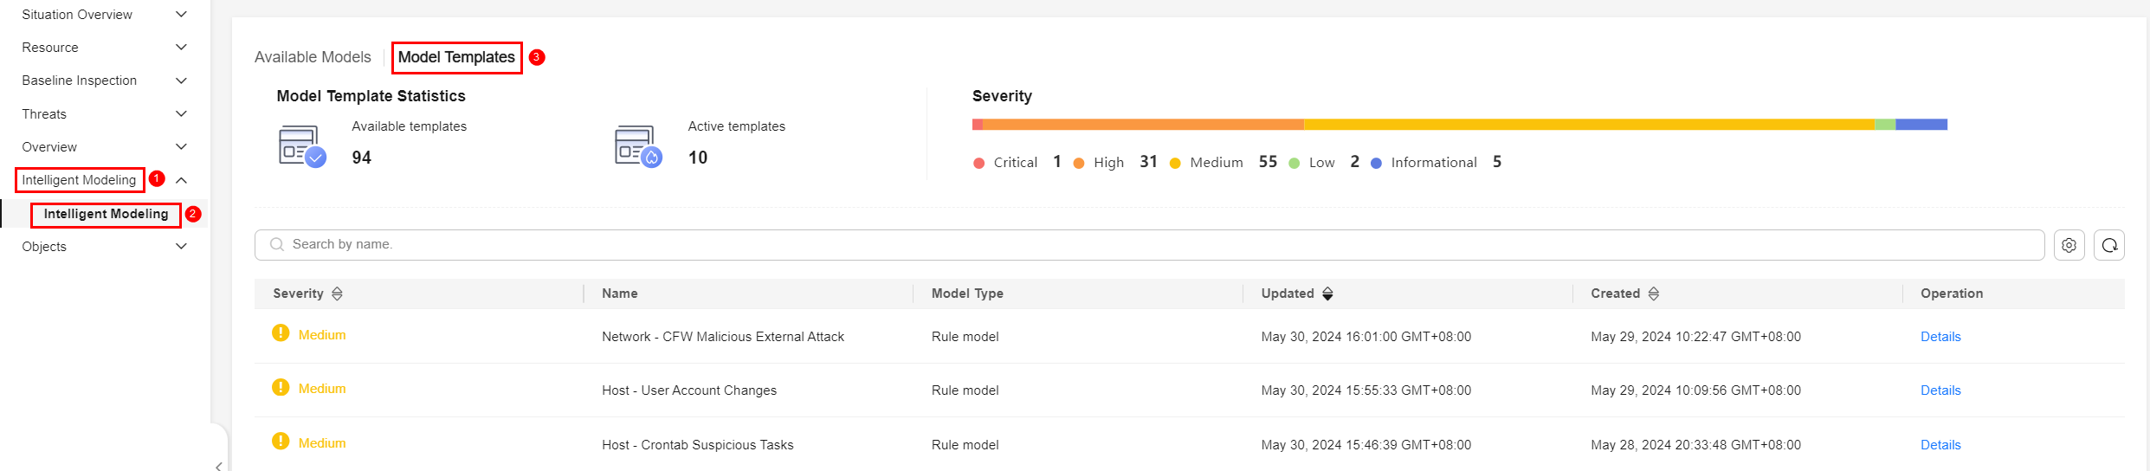Click Medium severity icon for User Account Changes
2150x471 pixels.
click(x=281, y=387)
